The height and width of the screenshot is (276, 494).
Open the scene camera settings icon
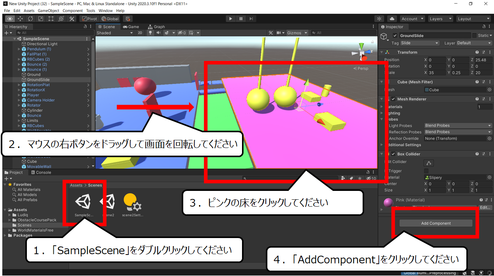pos(279,33)
